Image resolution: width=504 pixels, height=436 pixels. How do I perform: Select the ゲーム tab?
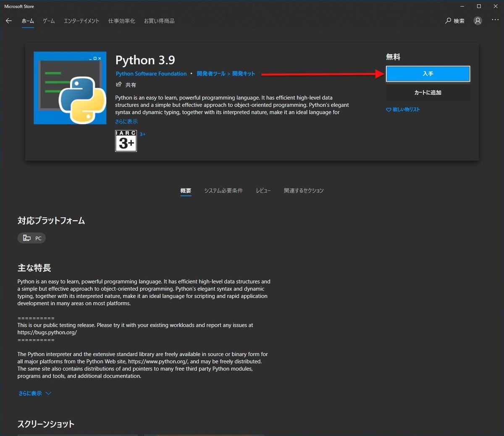click(x=49, y=21)
